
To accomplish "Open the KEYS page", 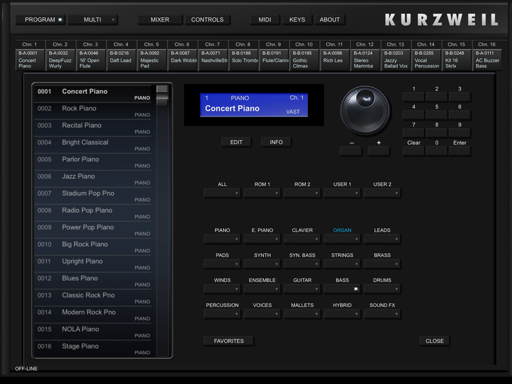I will (x=297, y=19).
